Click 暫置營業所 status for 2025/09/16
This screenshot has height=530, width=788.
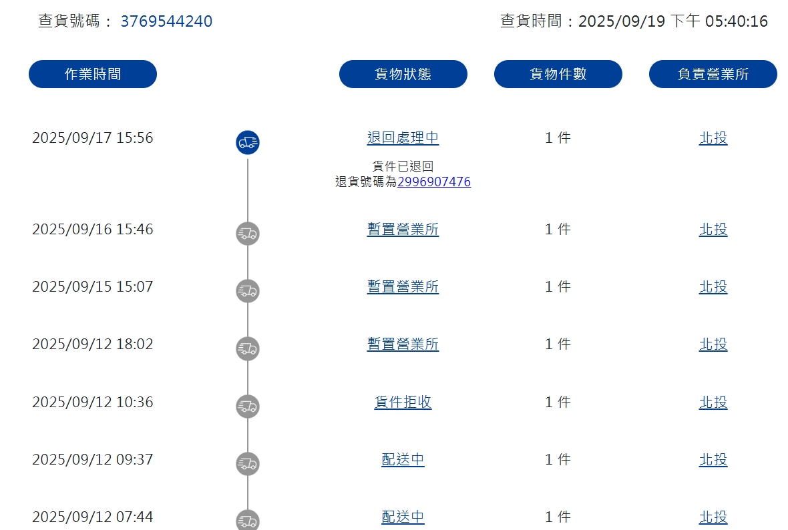point(403,230)
